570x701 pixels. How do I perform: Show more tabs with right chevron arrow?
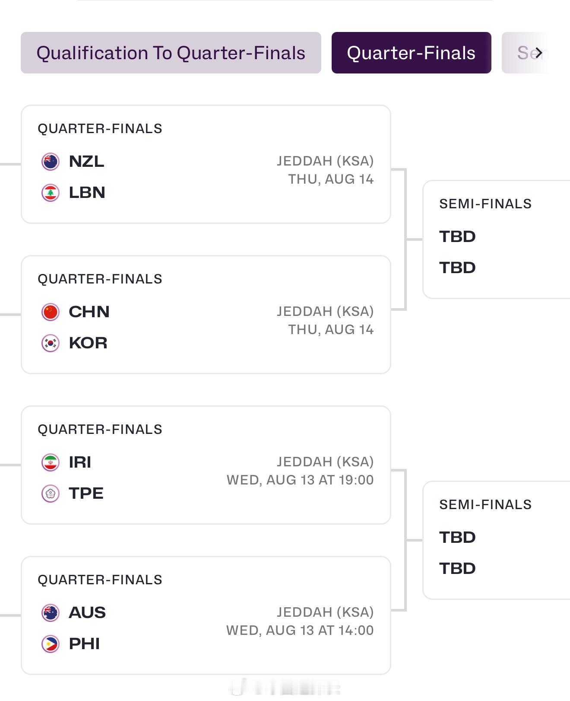[538, 53]
